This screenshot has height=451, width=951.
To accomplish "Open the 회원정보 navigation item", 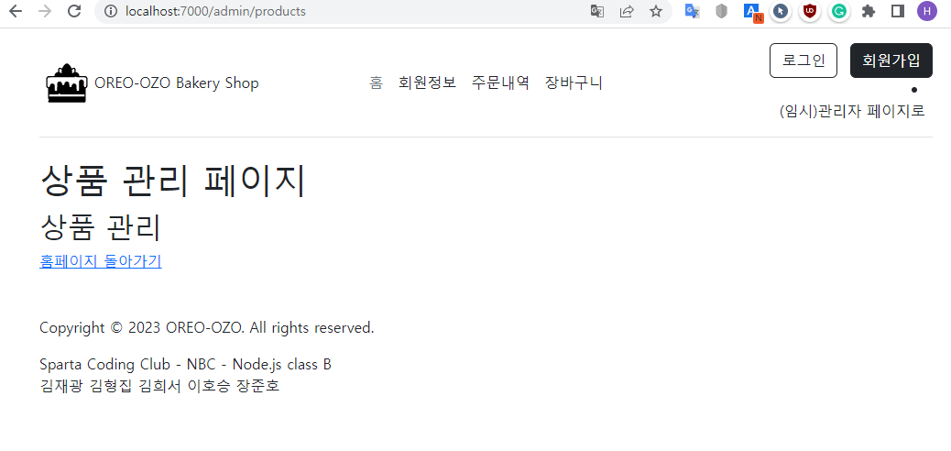I will pyautogui.click(x=427, y=82).
